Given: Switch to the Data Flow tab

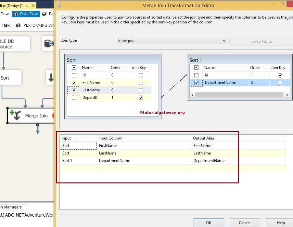Looking at the screenshot, I should pyautogui.click(x=26, y=14).
